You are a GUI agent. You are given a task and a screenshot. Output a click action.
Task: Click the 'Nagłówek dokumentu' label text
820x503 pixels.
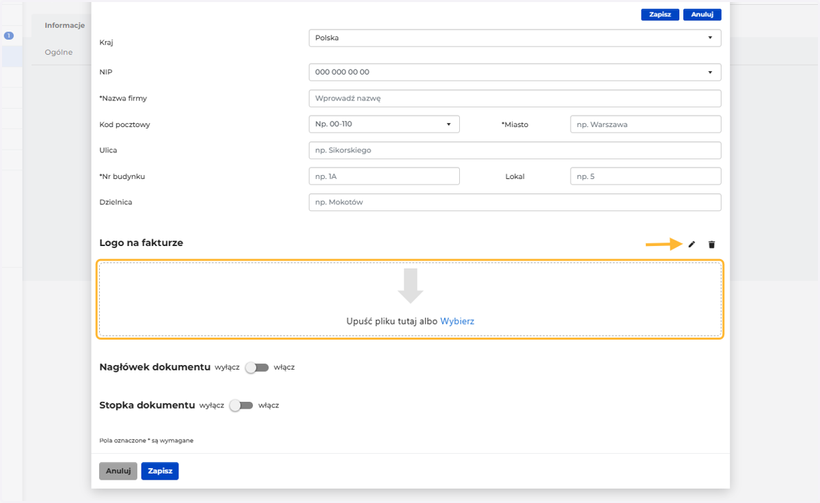pos(155,367)
